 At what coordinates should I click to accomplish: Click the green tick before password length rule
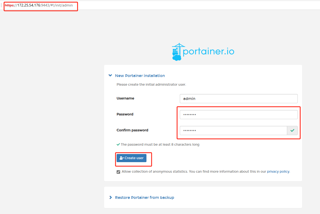[x=118, y=145]
